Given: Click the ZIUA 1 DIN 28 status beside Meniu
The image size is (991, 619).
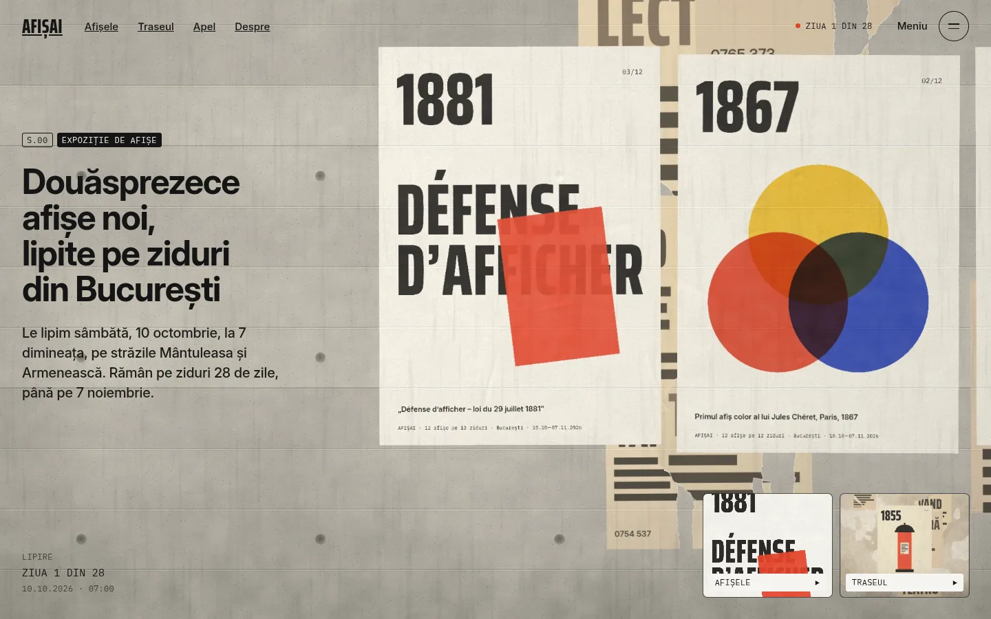Looking at the screenshot, I should pyautogui.click(x=834, y=26).
